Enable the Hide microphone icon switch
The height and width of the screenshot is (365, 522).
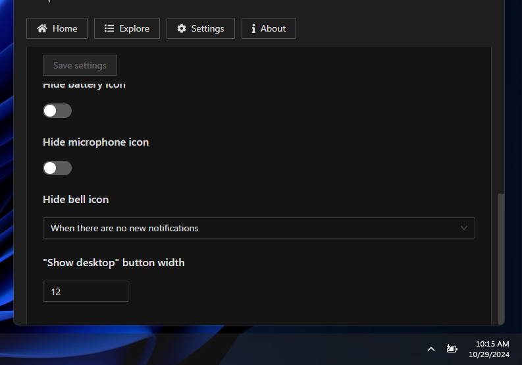(x=57, y=168)
